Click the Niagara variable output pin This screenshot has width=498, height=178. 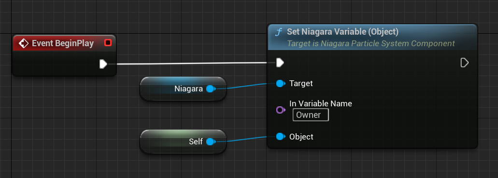click(x=211, y=89)
